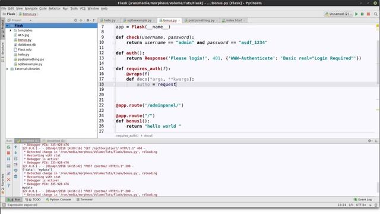This screenshot has height=214, width=380.
Task: Open the Python Console tool window
Action: click(58, 200)
